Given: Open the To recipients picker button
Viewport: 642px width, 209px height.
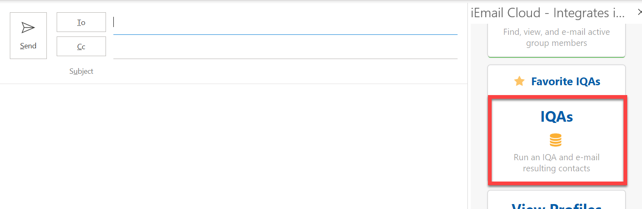Looking at the screenshot, I should [x=81, y=22].
